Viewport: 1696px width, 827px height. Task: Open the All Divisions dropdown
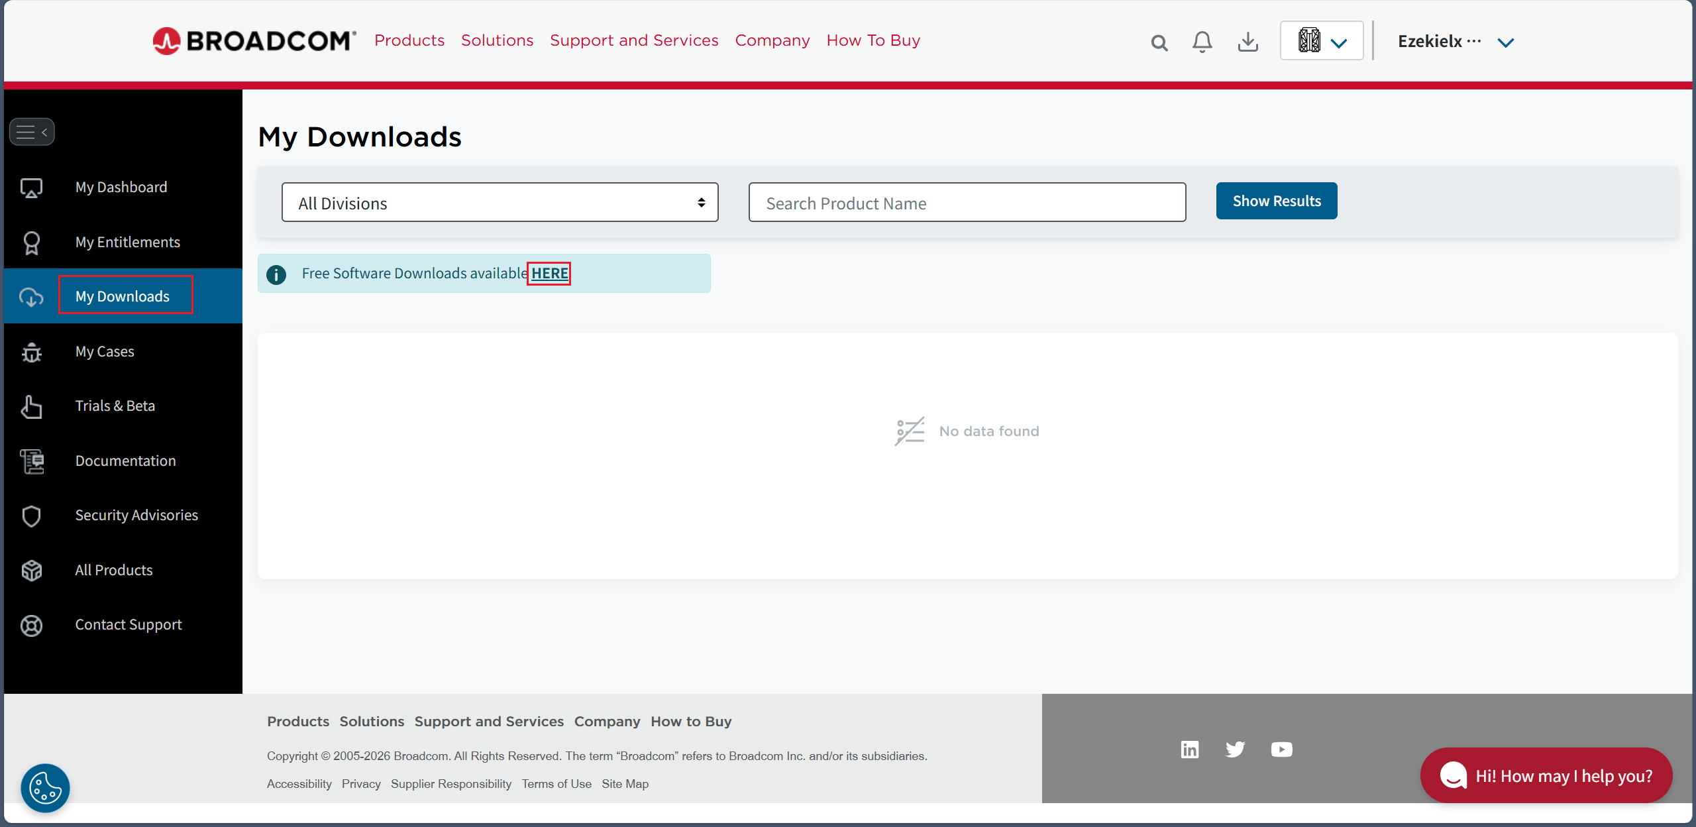[x=500, y=203]
